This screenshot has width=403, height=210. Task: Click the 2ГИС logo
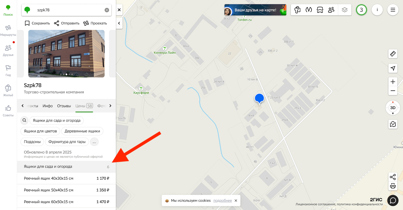tap(376, 199)
